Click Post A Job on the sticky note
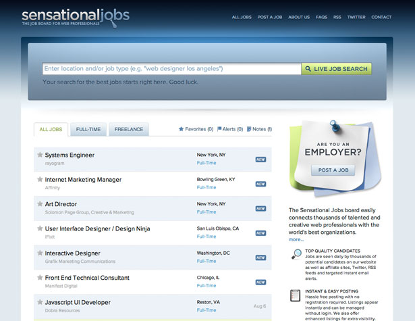Viewport: 415px width, 321px height. tap(333, 170)
